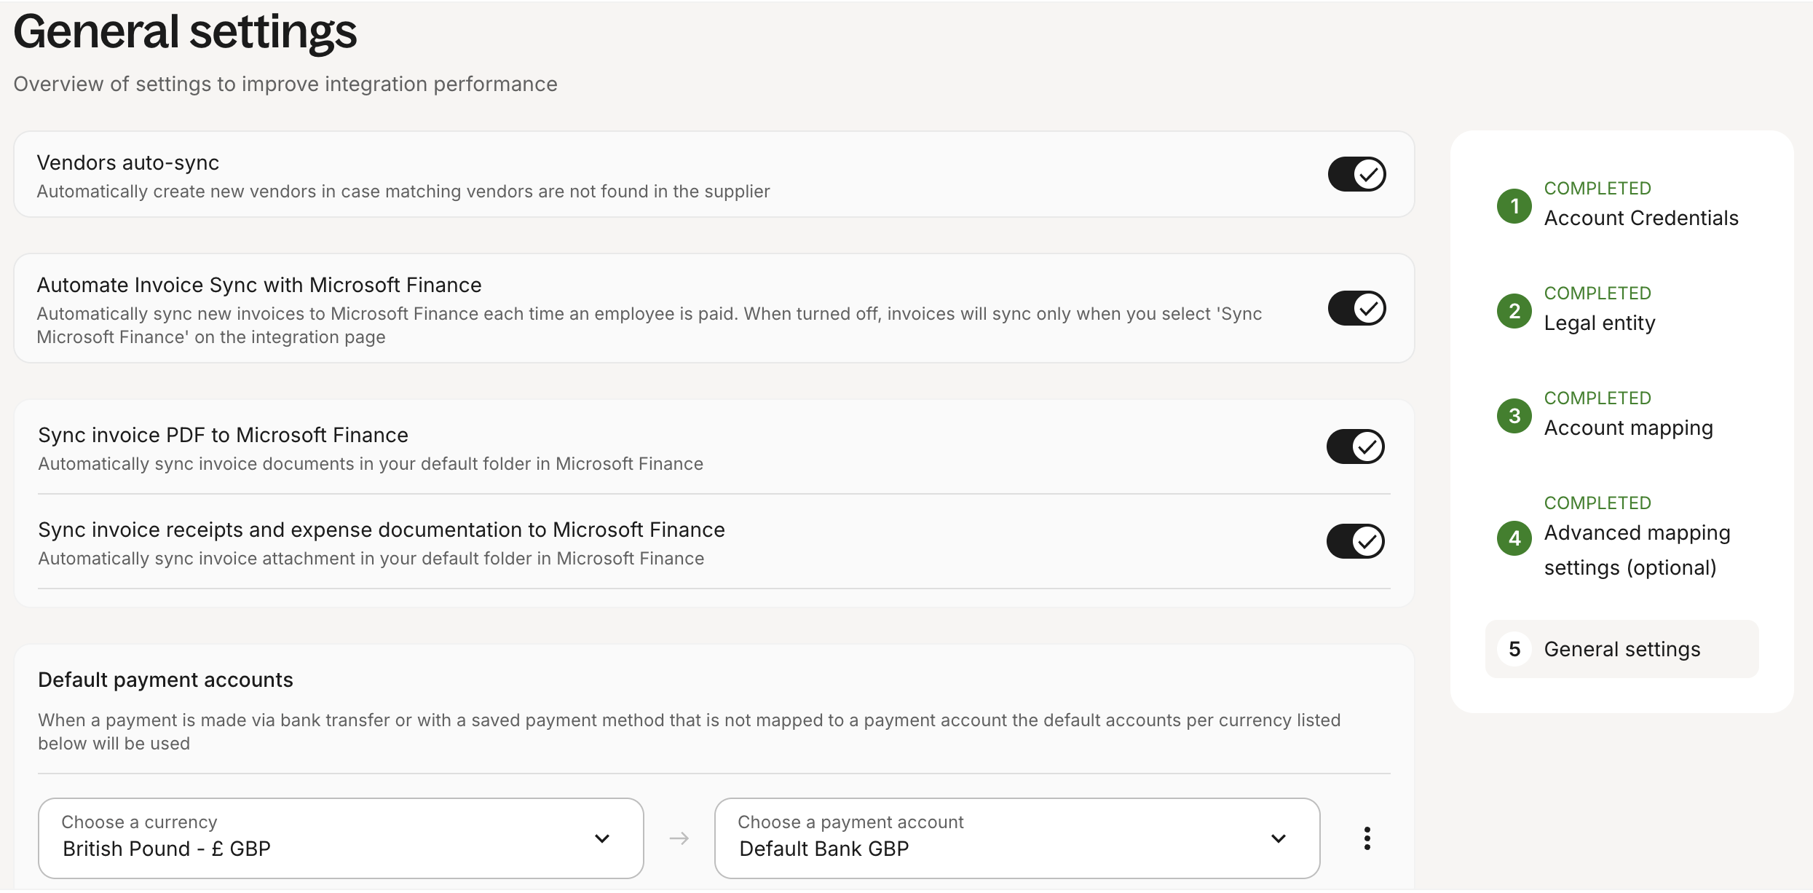Screen dimensions: 1813x893
Task: Open Advanced mapping settings (optional) step
Action: point(1637,550)
